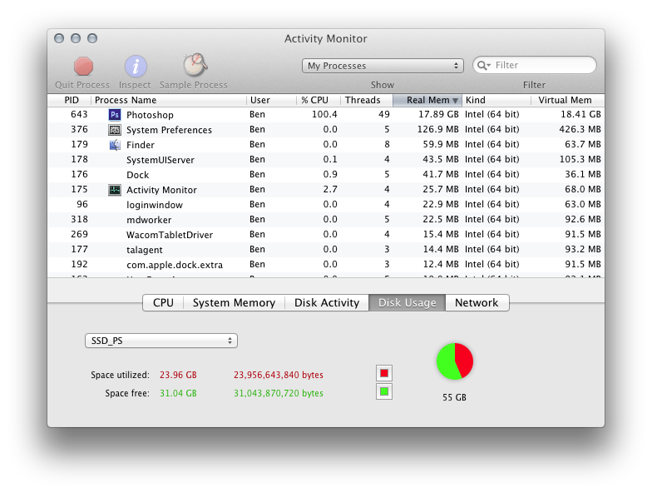This screenshot has height=493, width=652.
Task: Click PID 643 cell
Action: click(79, 114)
